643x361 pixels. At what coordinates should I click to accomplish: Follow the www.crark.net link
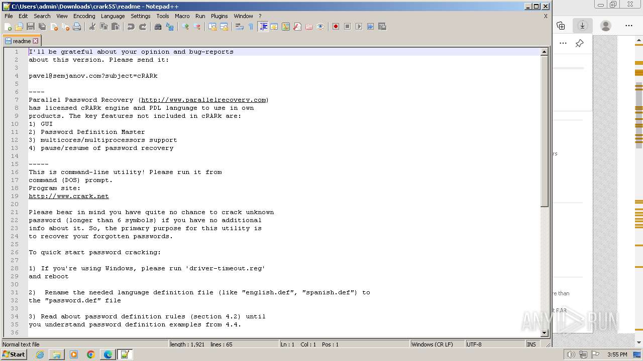(69, 196)
